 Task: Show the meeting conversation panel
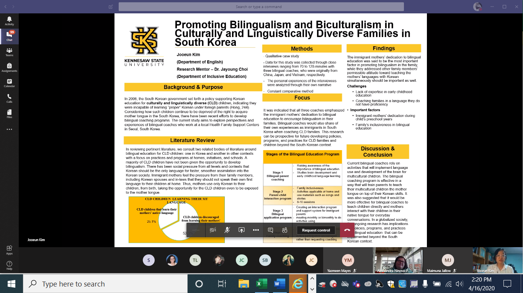click(270, 230)
